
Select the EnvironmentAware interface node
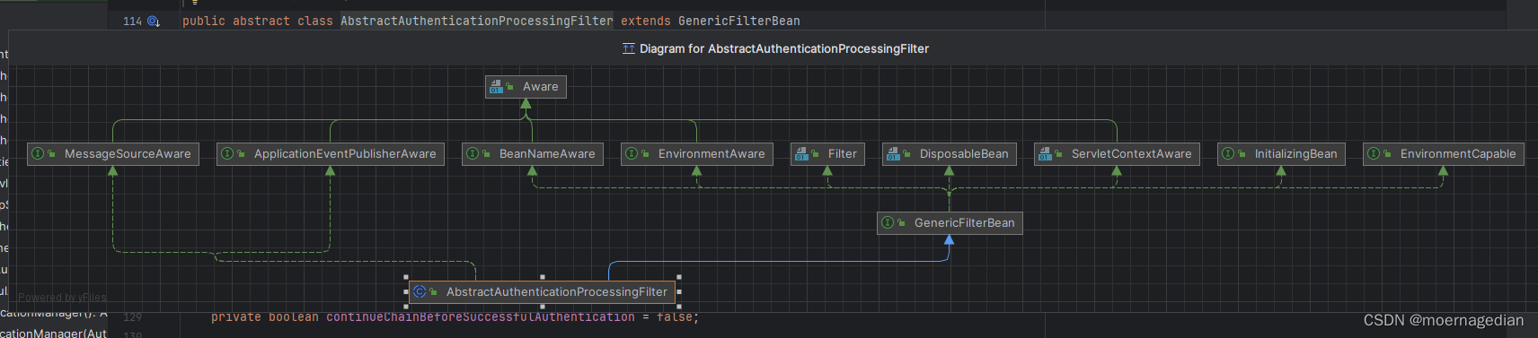click(697, 154)
